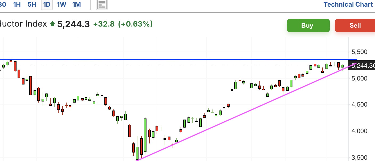This screenshot has height=161, width=375.
Task: Open the news layout icon beside timeframes
Action: (101, 5)
